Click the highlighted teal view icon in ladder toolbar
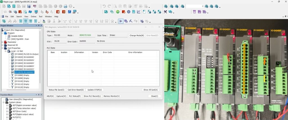Image resolution: width=288 pixels, height=120 pixels. pos(26,21)
